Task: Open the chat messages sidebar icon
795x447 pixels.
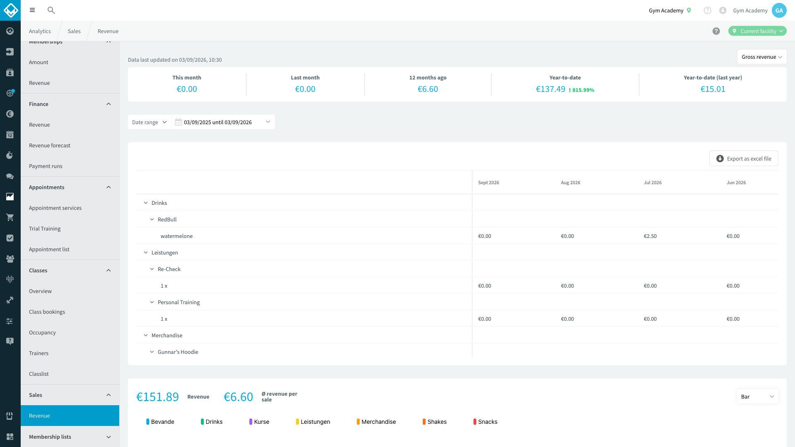Action: (10, 176)
